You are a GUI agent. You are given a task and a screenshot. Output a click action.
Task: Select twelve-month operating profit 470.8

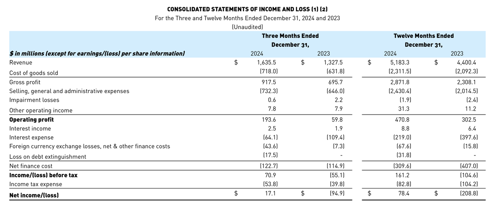[x=402, y=120]
